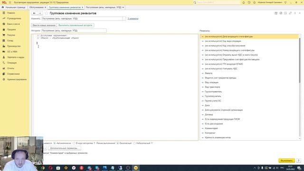Click into the algorithm code editor
This screenshot has width=304, height=171.
click(115, 87)
